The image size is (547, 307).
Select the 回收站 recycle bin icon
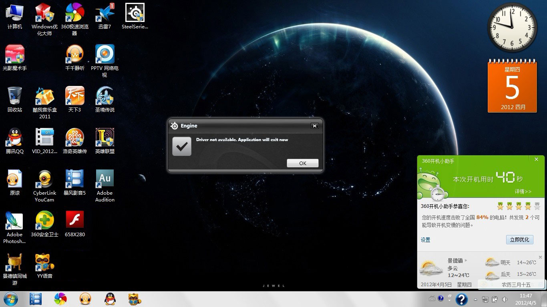(x=15, y=100)
